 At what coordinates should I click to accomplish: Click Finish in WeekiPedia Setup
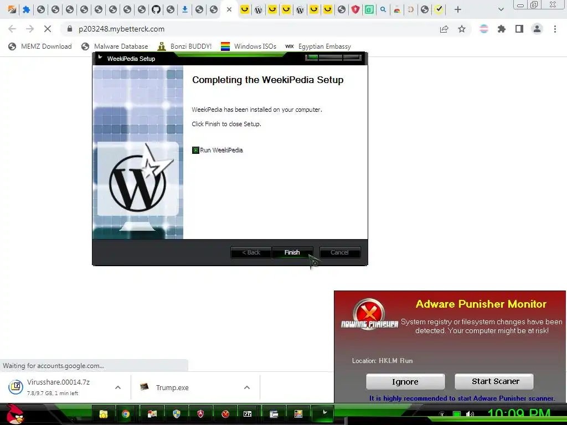click(x=292, y=252)
